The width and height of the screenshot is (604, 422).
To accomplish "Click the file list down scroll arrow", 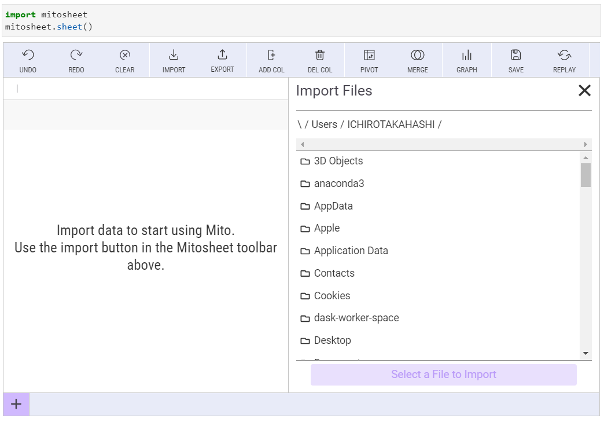I will click(x=585, y=353).
